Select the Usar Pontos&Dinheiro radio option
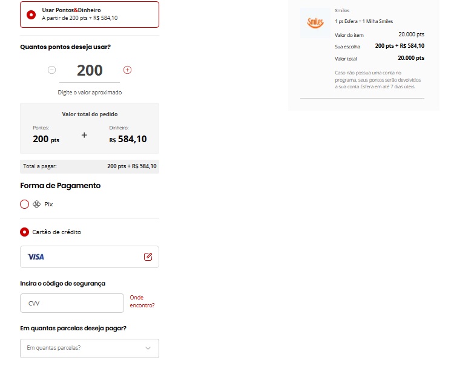Screen dimensions: 454x366 click(x=31, y=15)
